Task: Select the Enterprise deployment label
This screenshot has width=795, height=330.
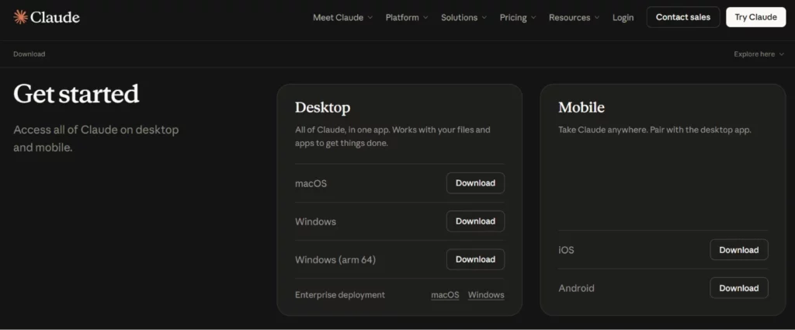Action: [340, 294]
